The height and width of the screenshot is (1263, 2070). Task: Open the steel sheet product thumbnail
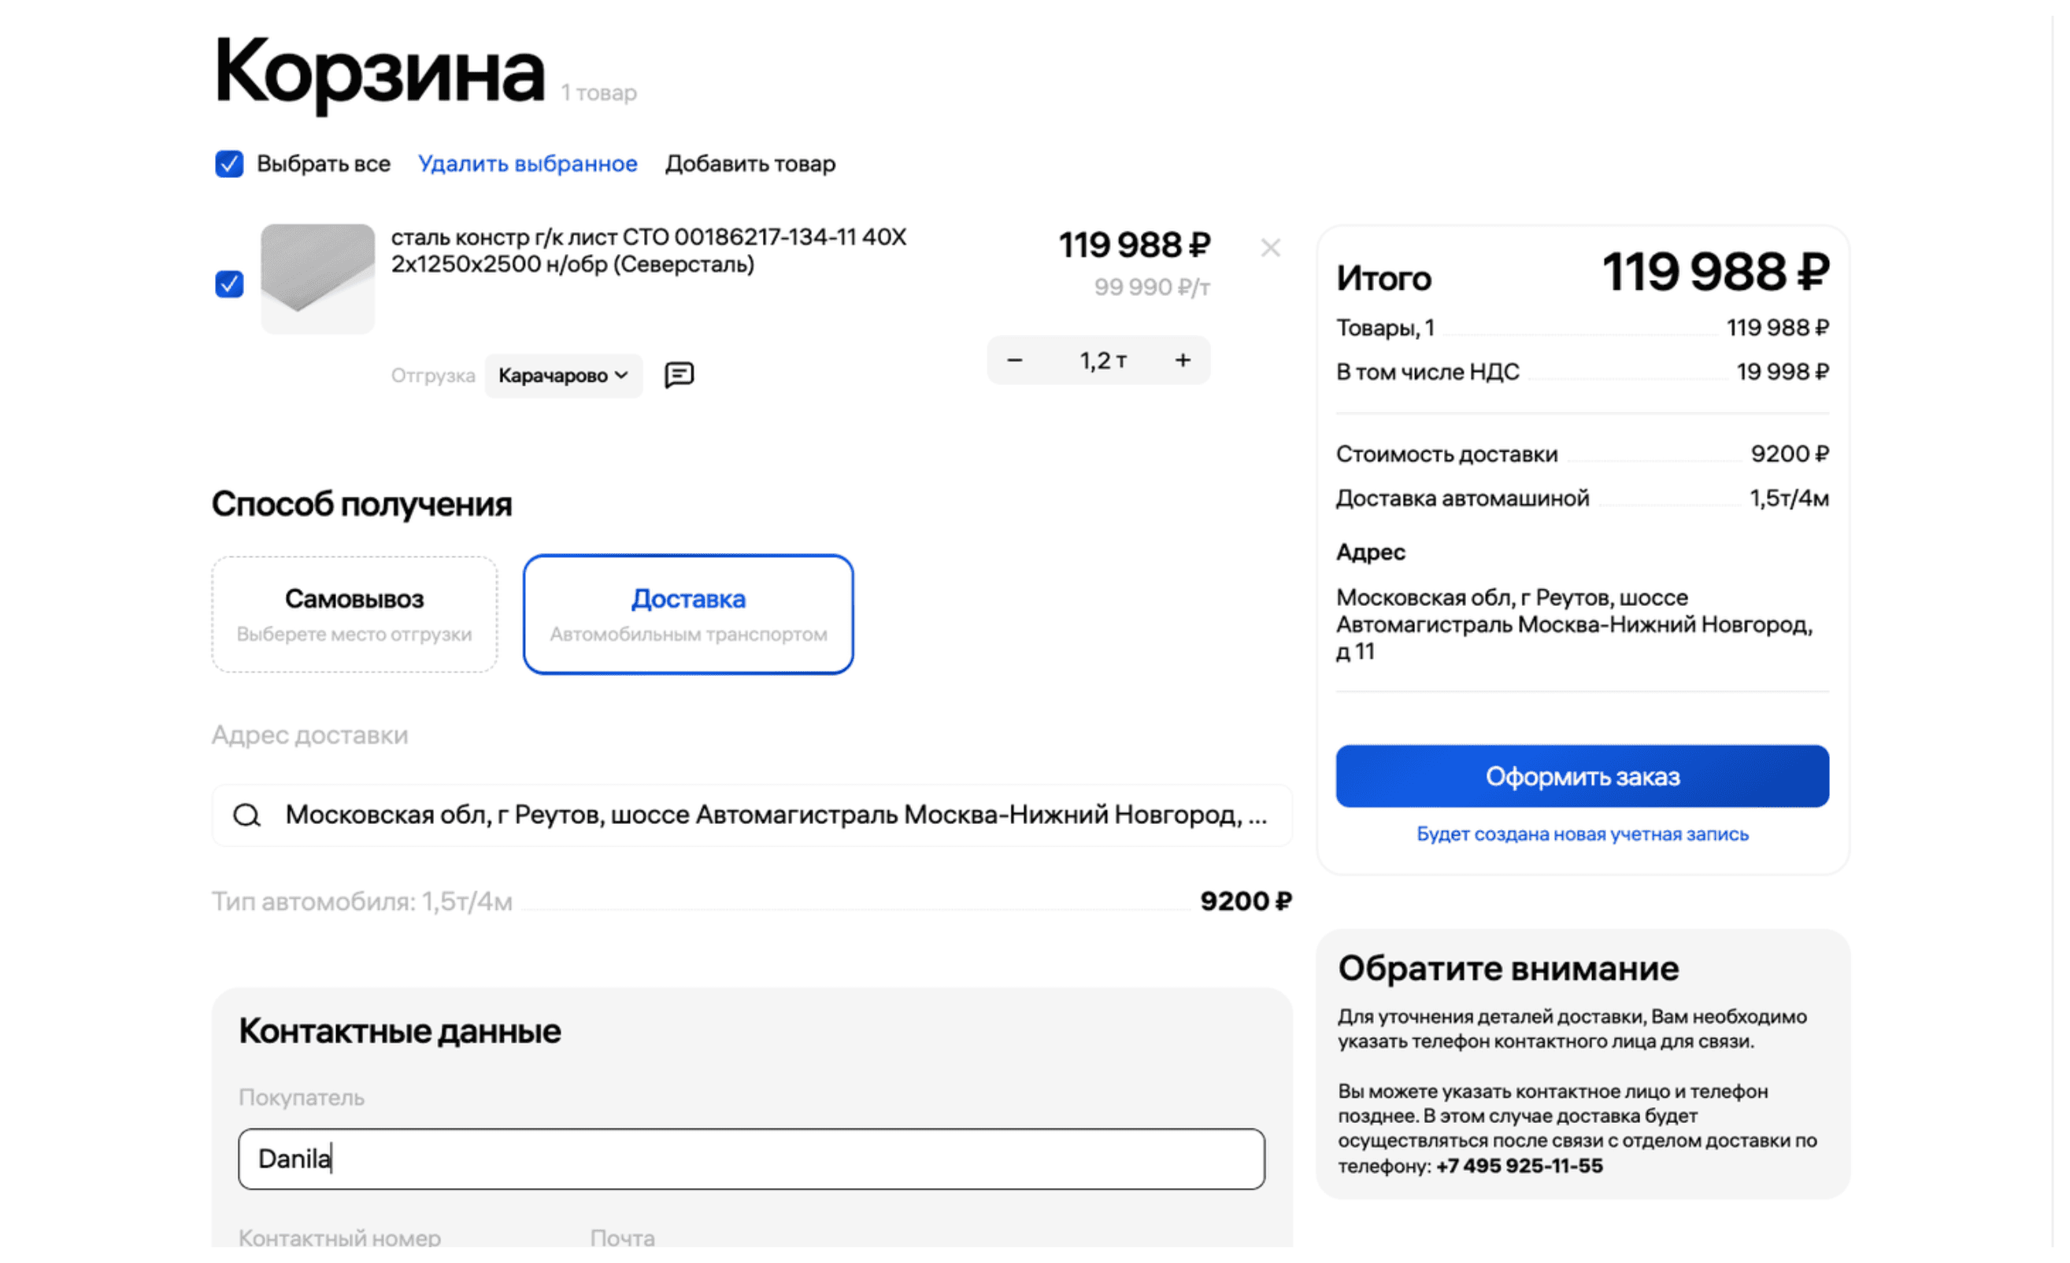(317, 278)
